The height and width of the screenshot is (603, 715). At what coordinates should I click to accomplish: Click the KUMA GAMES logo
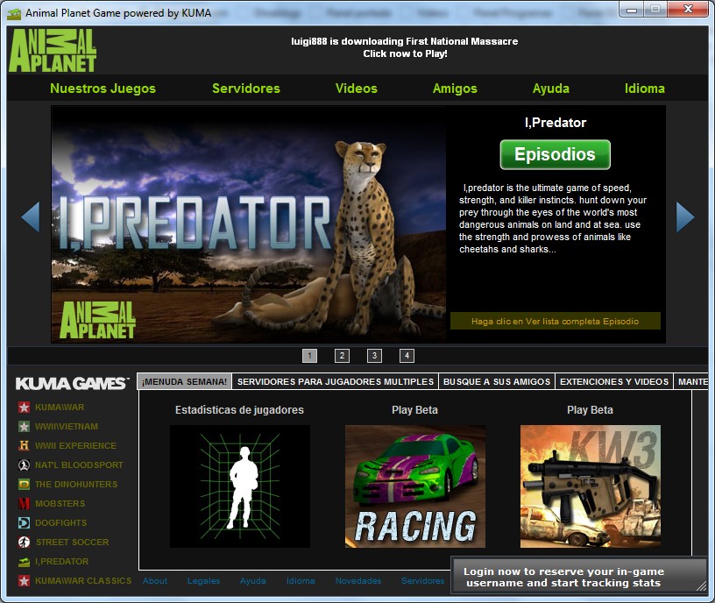(72, 384)
